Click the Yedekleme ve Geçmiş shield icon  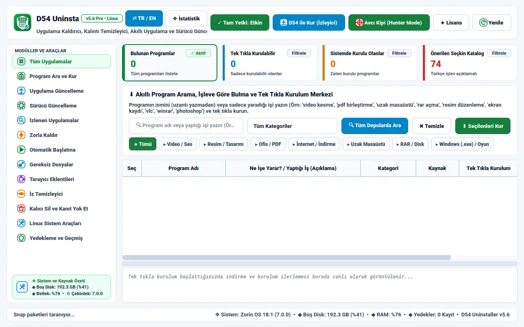click(x=21, y=238)
